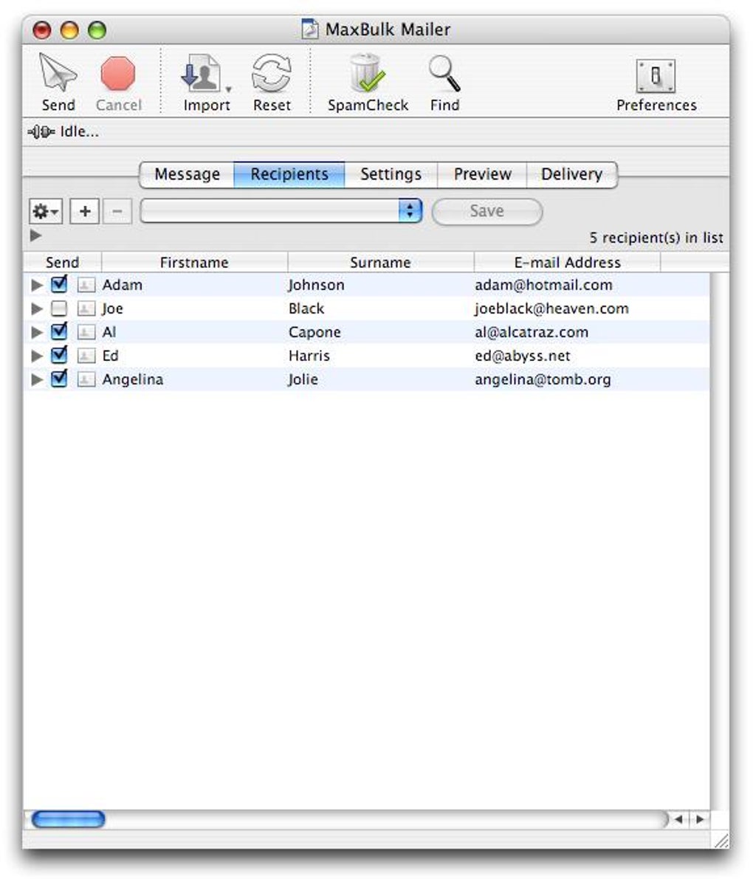Image resolution: width=753 pixels, height=879 pixels.
Task: Click the contact card icon for Ed
Action: (86, 356)
